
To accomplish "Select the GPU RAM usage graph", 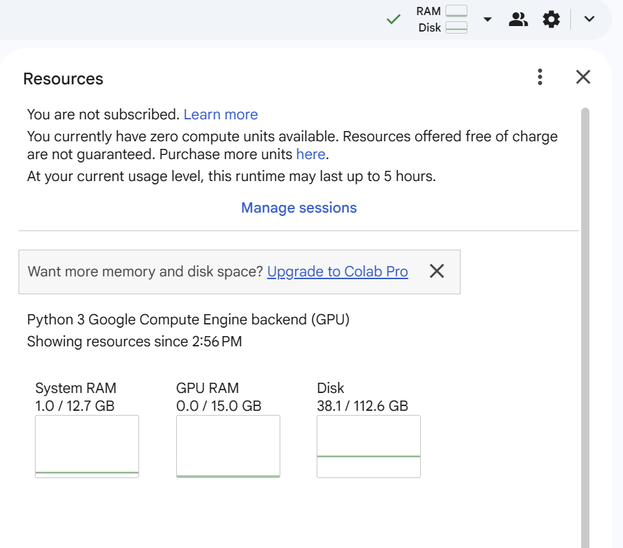I will [x=228, y=446].
